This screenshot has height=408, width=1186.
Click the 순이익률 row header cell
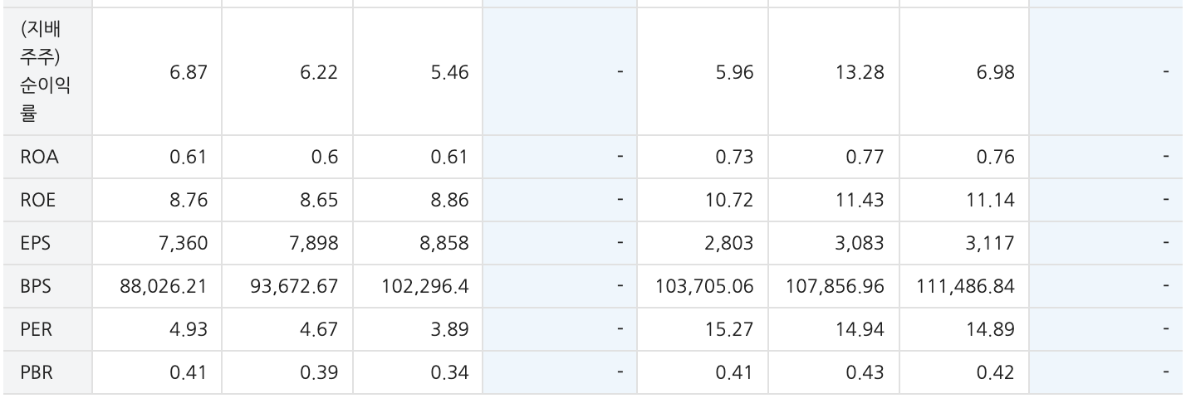(46, 72)
